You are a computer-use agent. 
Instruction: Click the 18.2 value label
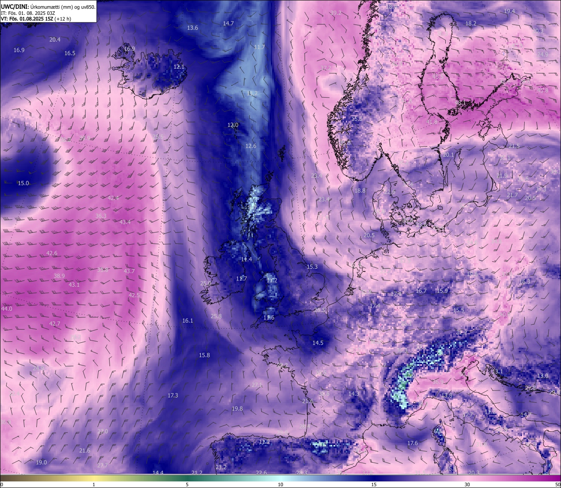tap(471, 23)
